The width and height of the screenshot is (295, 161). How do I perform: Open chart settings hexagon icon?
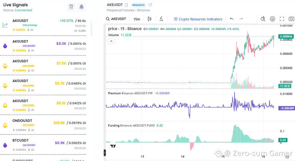click(272, 19)
